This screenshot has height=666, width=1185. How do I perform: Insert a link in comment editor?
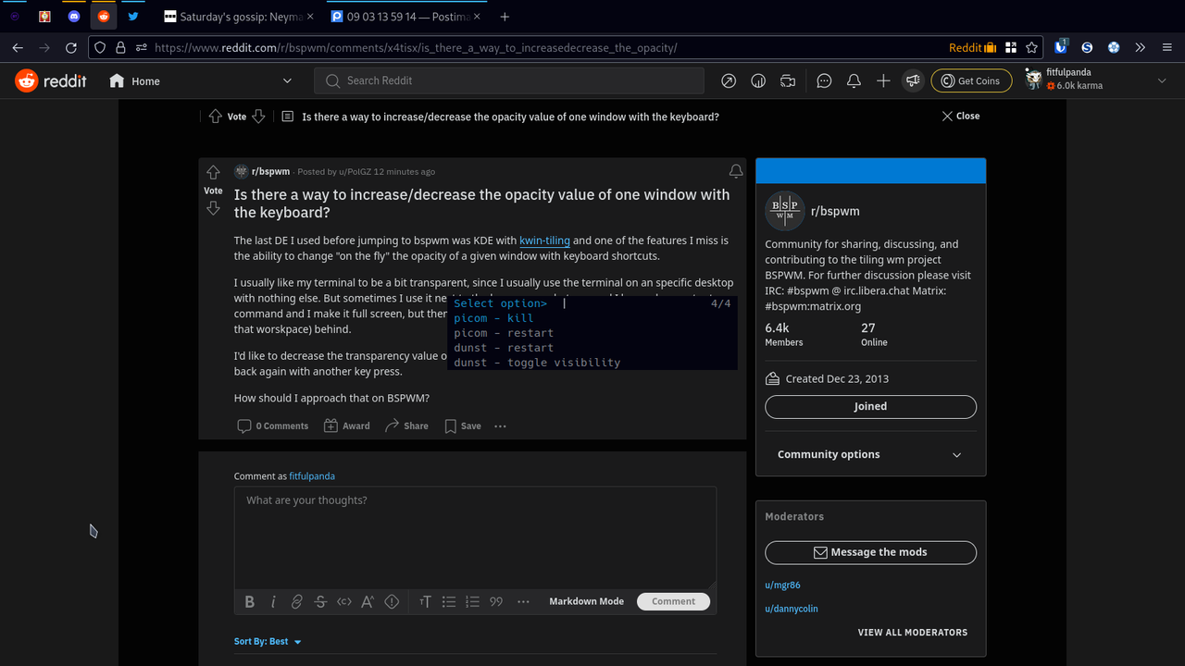296,601
